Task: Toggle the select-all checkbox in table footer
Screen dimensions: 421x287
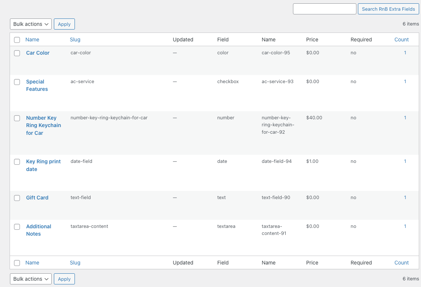Action: (x=17, y=263)
